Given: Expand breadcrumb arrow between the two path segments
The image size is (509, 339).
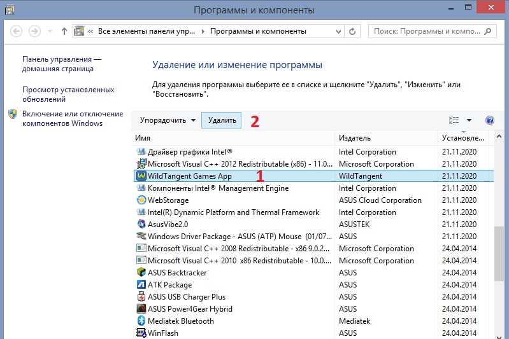Looking at the screenshot, I should click(203, 31).
